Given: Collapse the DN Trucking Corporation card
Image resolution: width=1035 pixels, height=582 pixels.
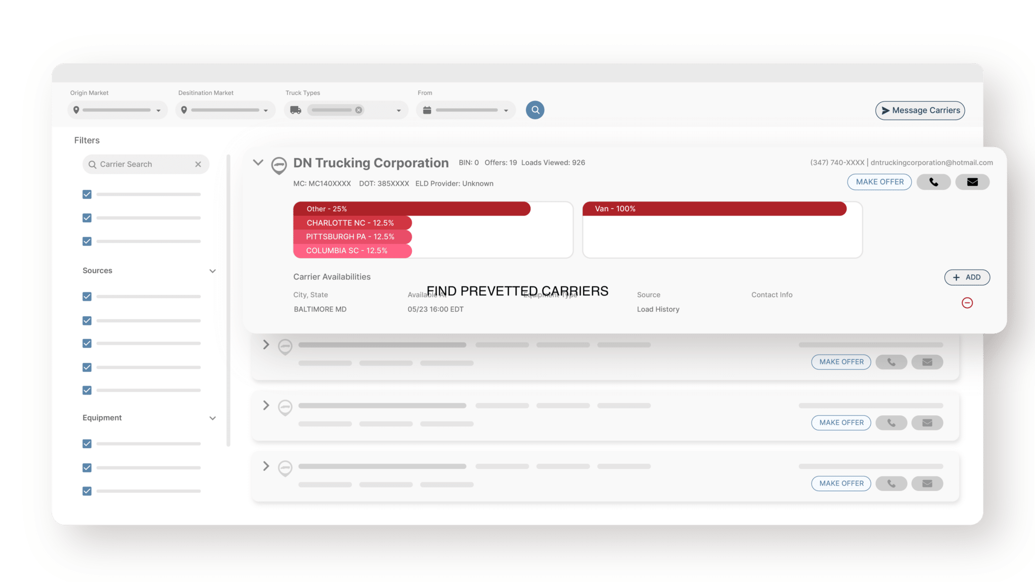Looking at the screenshot, I should (258, 162).
